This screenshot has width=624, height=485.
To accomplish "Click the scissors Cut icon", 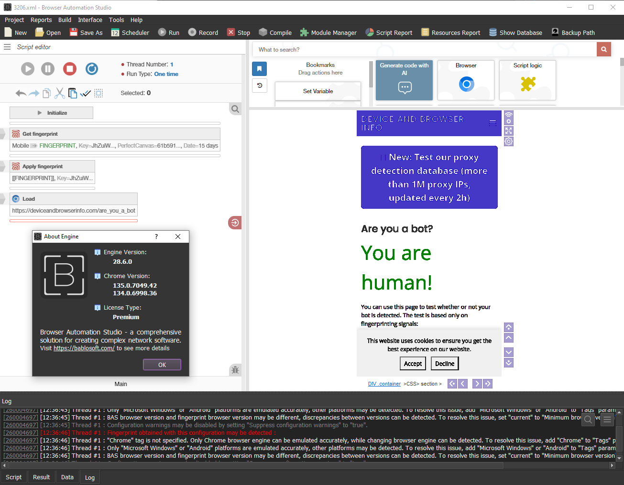I will (59, 93).
